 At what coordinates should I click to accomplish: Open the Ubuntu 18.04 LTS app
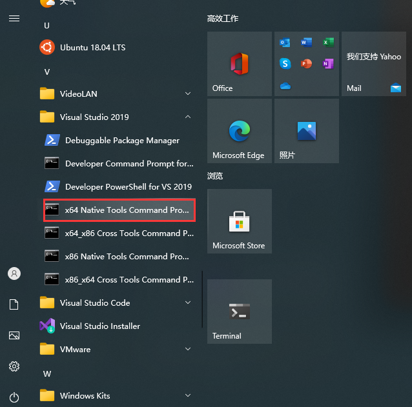92,48
